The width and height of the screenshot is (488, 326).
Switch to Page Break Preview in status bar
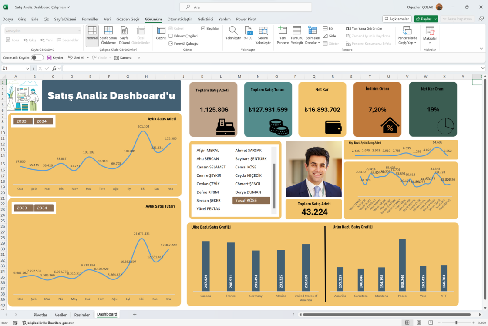tap(431, 323)
